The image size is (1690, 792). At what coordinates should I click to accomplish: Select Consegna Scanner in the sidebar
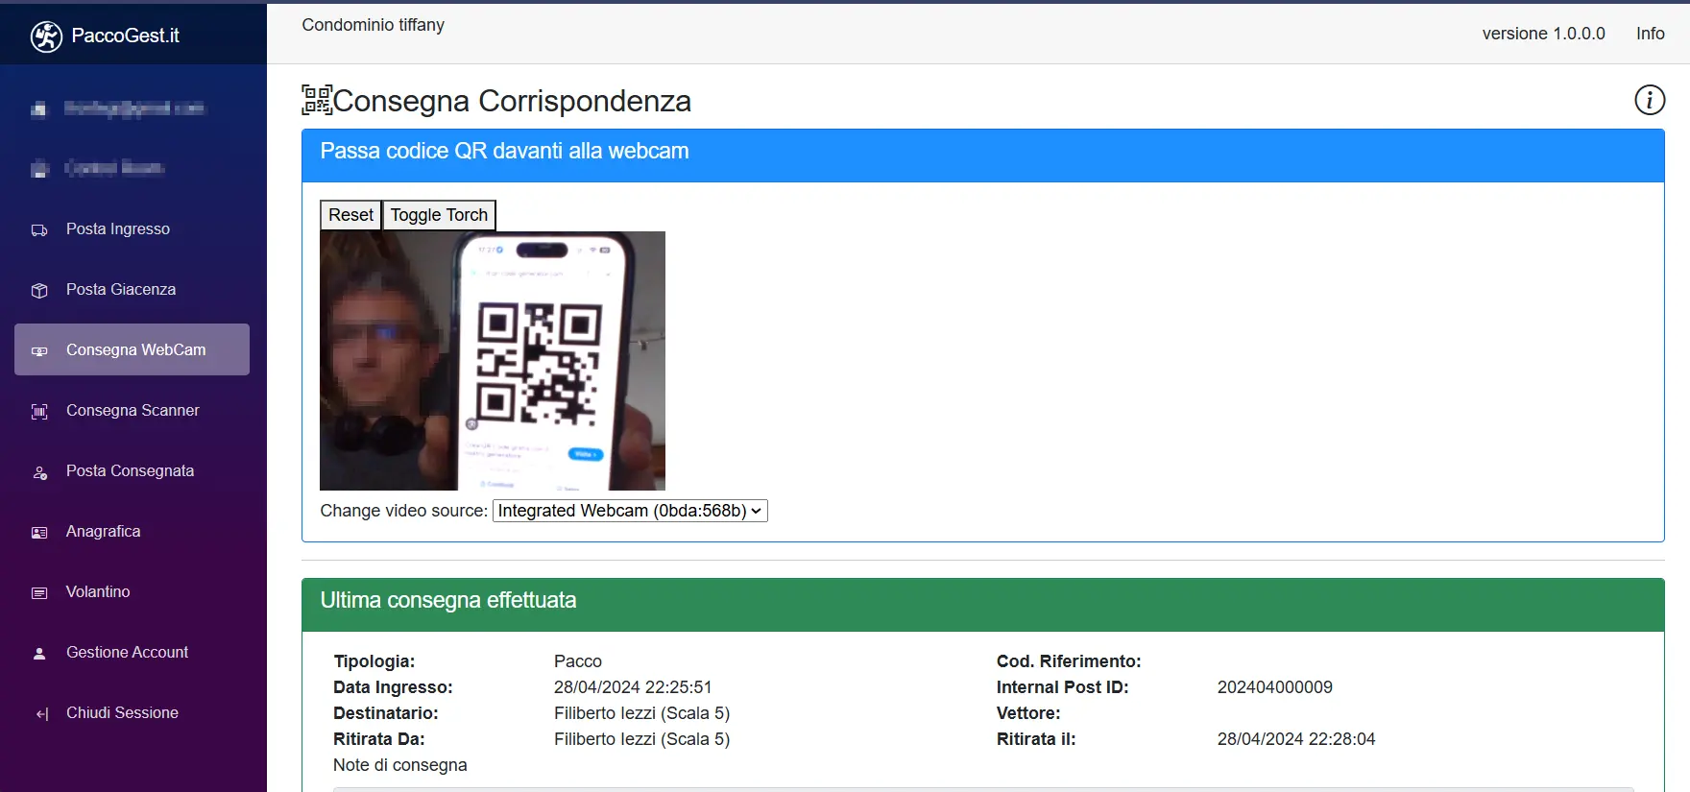(x=133, y=410)
